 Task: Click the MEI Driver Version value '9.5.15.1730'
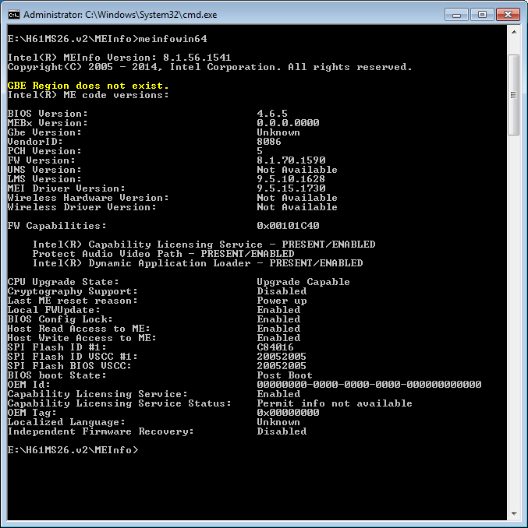pyautogui.click(x=292, y=188)
